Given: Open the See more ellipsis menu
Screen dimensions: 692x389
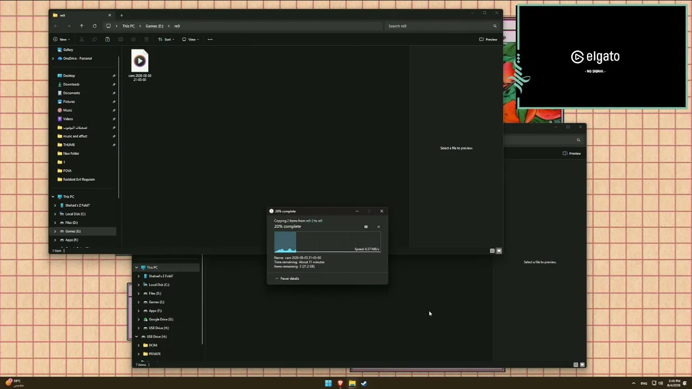Looking at the screenshot, I should [210, 39].
